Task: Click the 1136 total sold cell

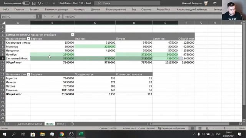Action: click(95, 94)
